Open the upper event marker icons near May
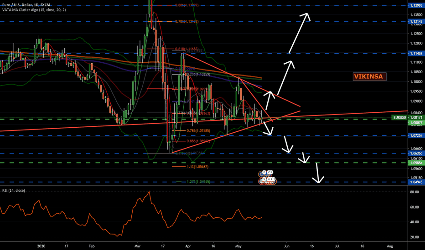The image size is (425, 250). tap(266, 173)
